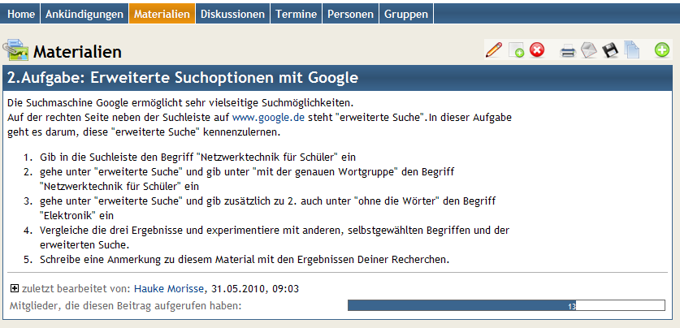The width and height of the screenshot is (680, 328).
Task: Click the member views progress bar
Action: click(x=505, y=305)
